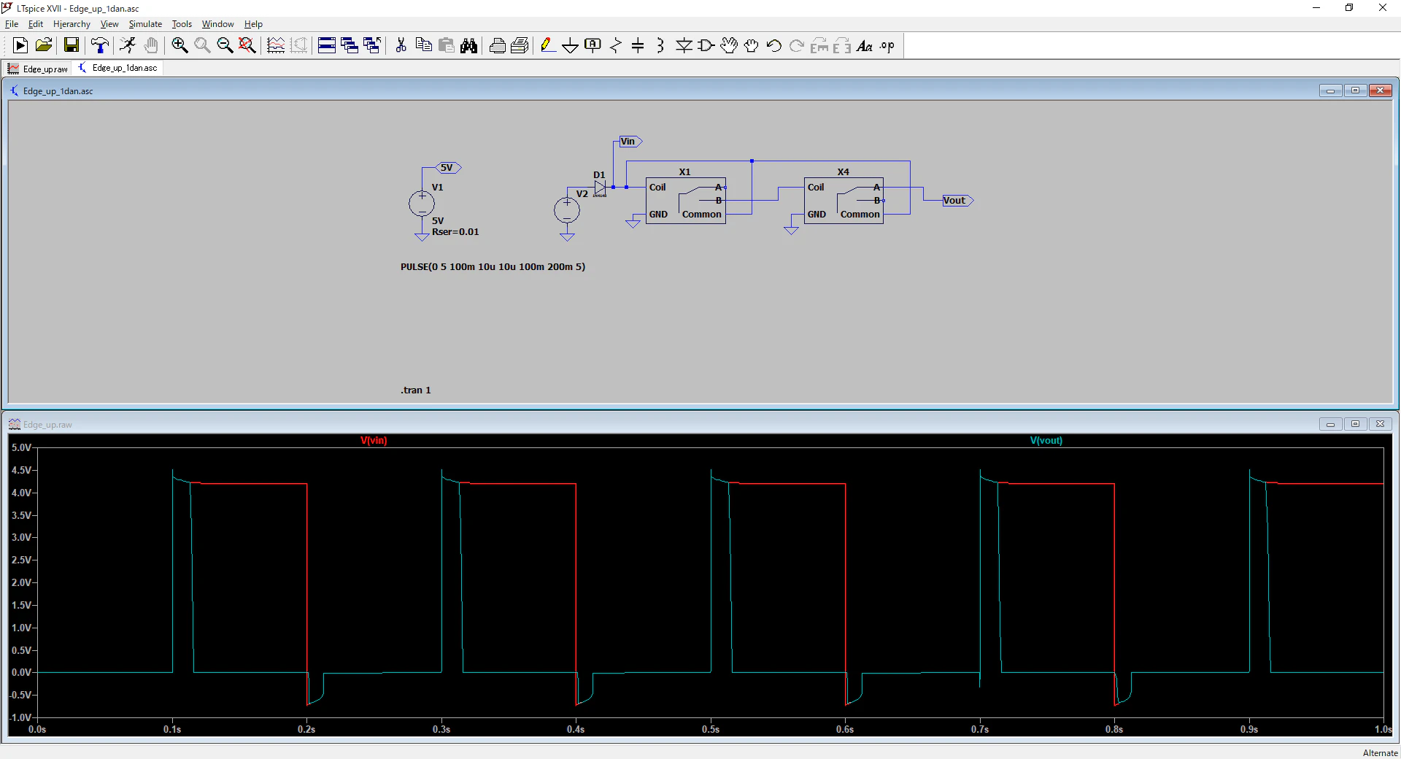The image size is (1401, 759).
Task: Save the schematic with the floppy icon
Action: pyautogui.click(x=72, y=46)
